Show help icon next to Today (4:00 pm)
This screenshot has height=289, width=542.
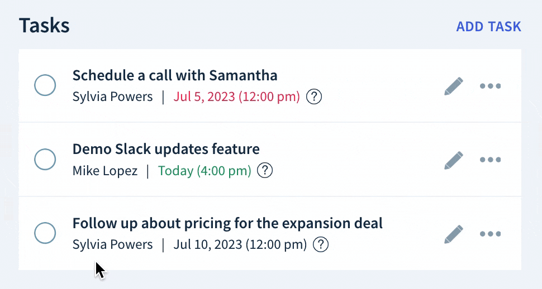265,171
